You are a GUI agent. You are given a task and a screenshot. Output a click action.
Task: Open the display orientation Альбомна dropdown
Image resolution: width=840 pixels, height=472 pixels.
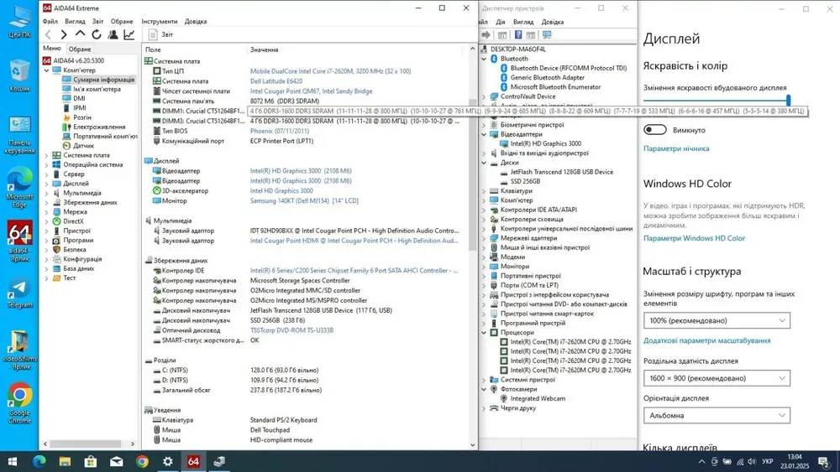pos(717,415)
